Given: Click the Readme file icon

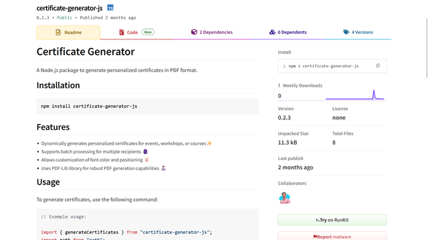Looking at the screenshot, I should (x=58, y=33).
